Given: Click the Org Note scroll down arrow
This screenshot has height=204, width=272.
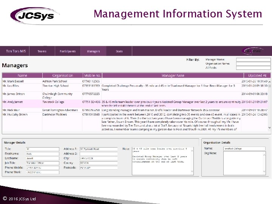Looking at the screenshot, I should tap(264, 172).
